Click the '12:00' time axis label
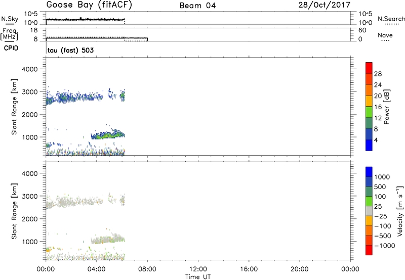 pos(198,269)
